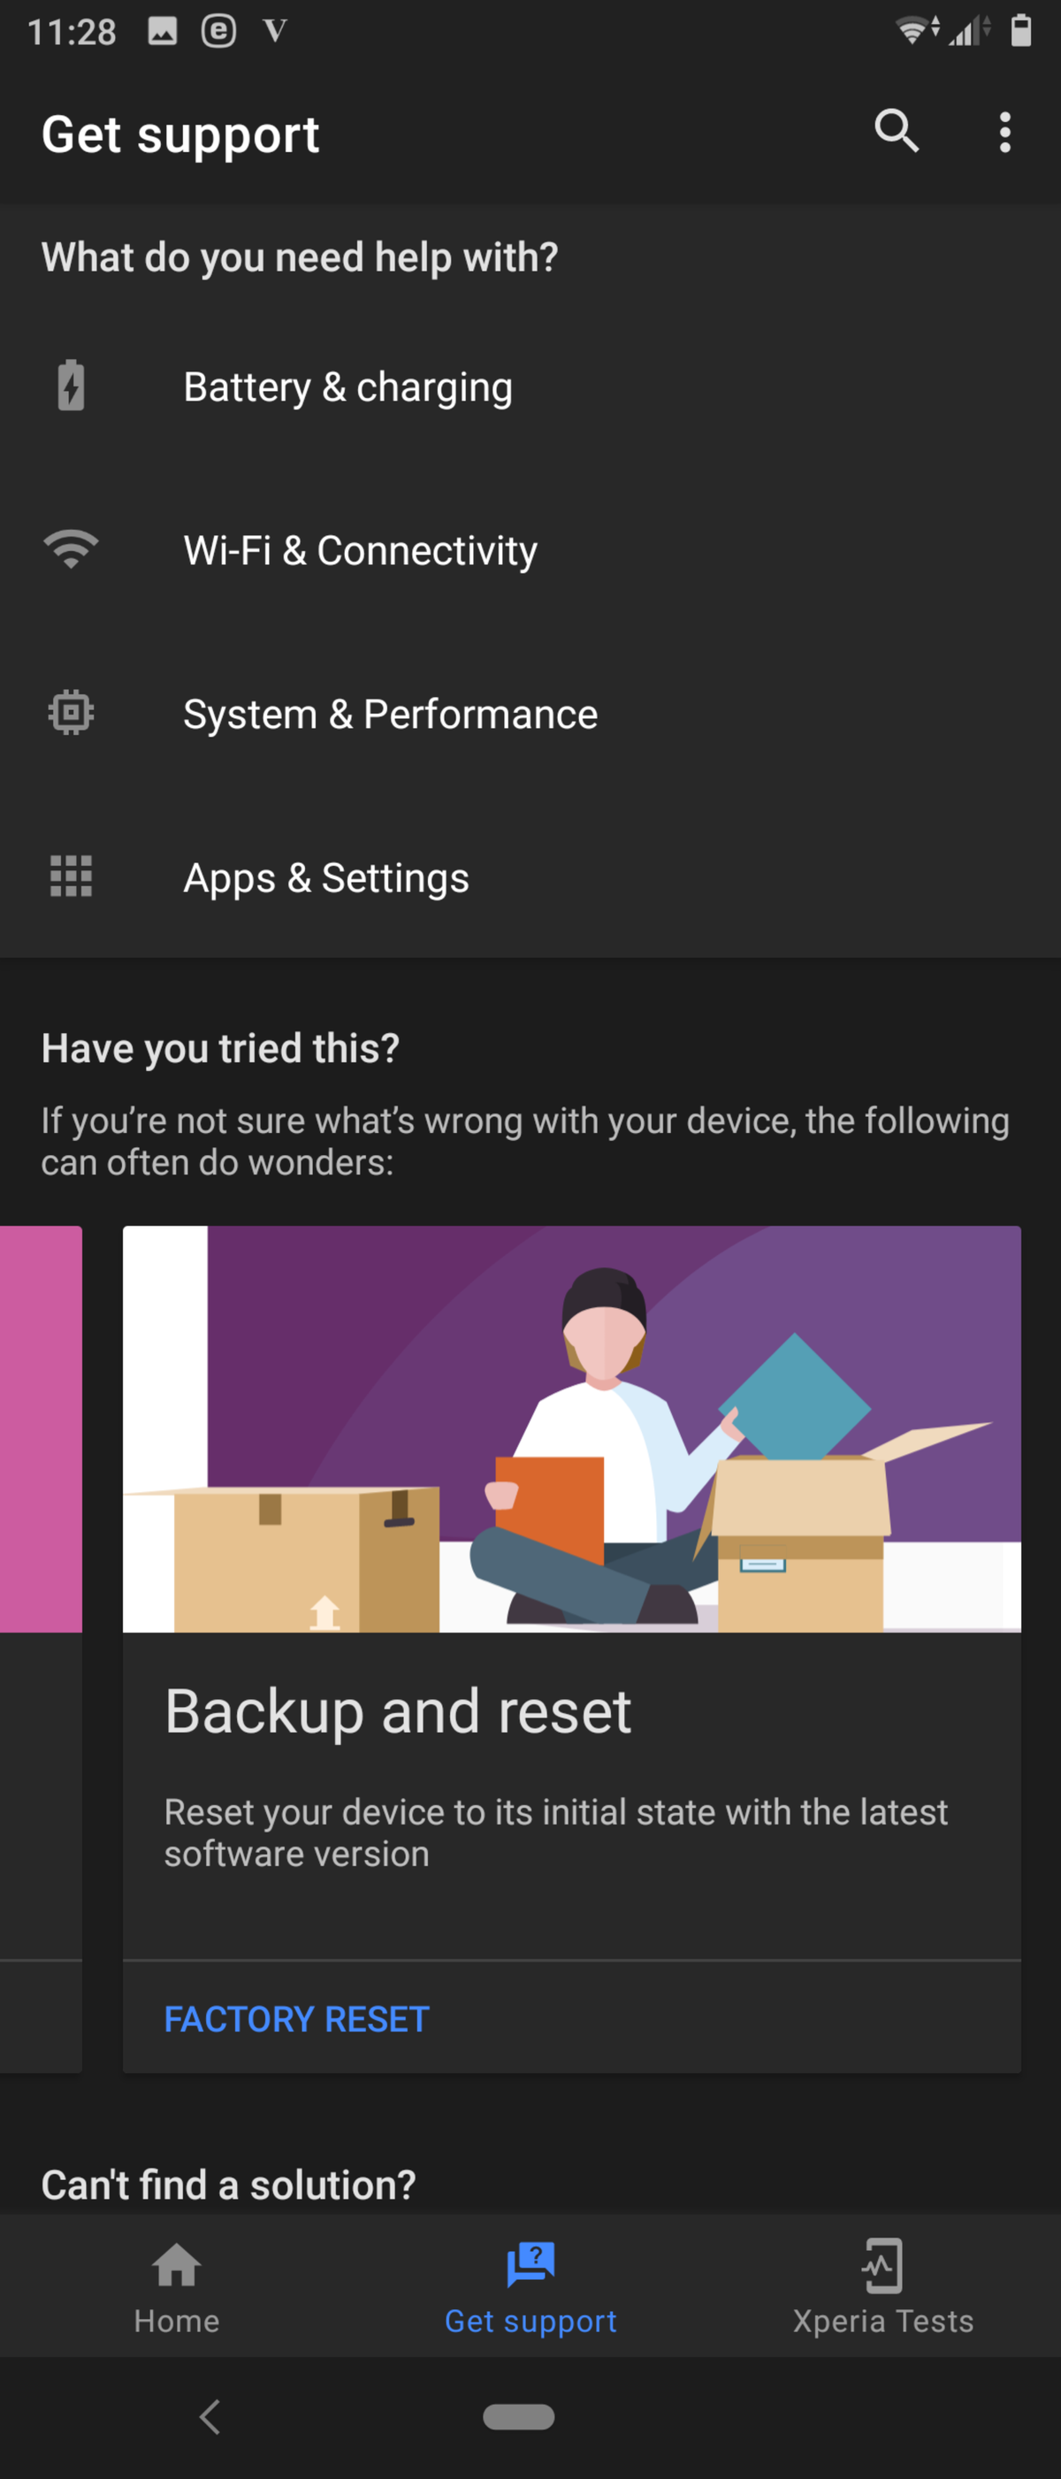Tap the grid icon beside Apps & Settings
The height and width of the screenshot is (2479, 1061).
tap(70, 876)
